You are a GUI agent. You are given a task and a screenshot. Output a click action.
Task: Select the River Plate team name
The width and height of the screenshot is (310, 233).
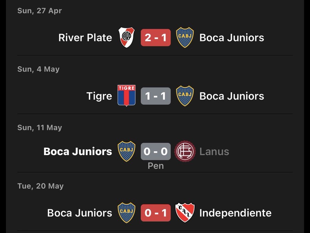[x=85, y=38]
